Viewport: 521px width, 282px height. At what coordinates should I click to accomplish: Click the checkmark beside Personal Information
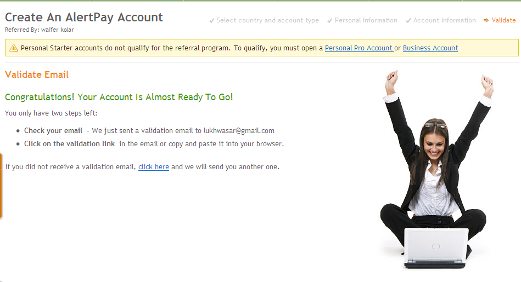[329, 21]
